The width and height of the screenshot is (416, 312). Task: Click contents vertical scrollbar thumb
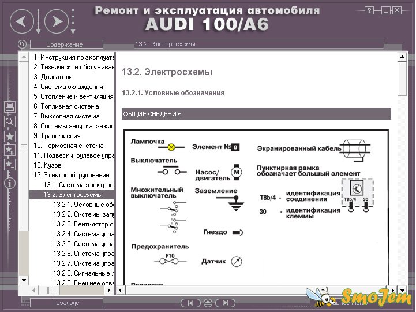tap(24, 146)
